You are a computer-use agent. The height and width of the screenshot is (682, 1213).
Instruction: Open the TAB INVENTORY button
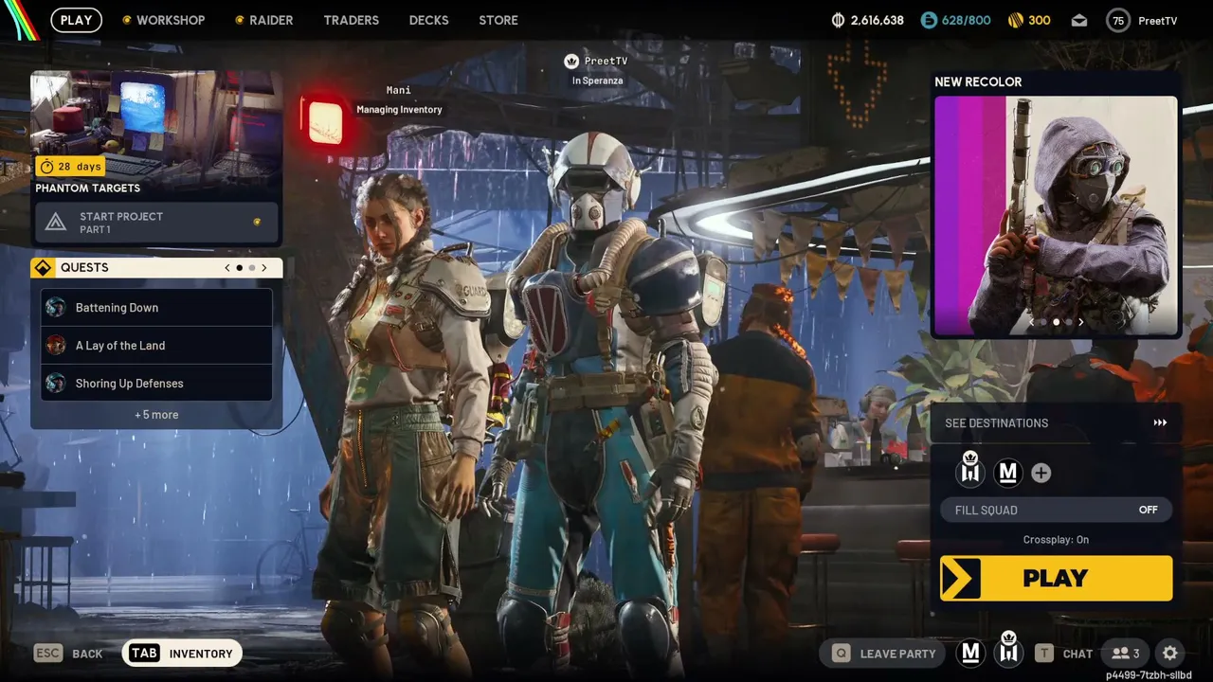182,654
